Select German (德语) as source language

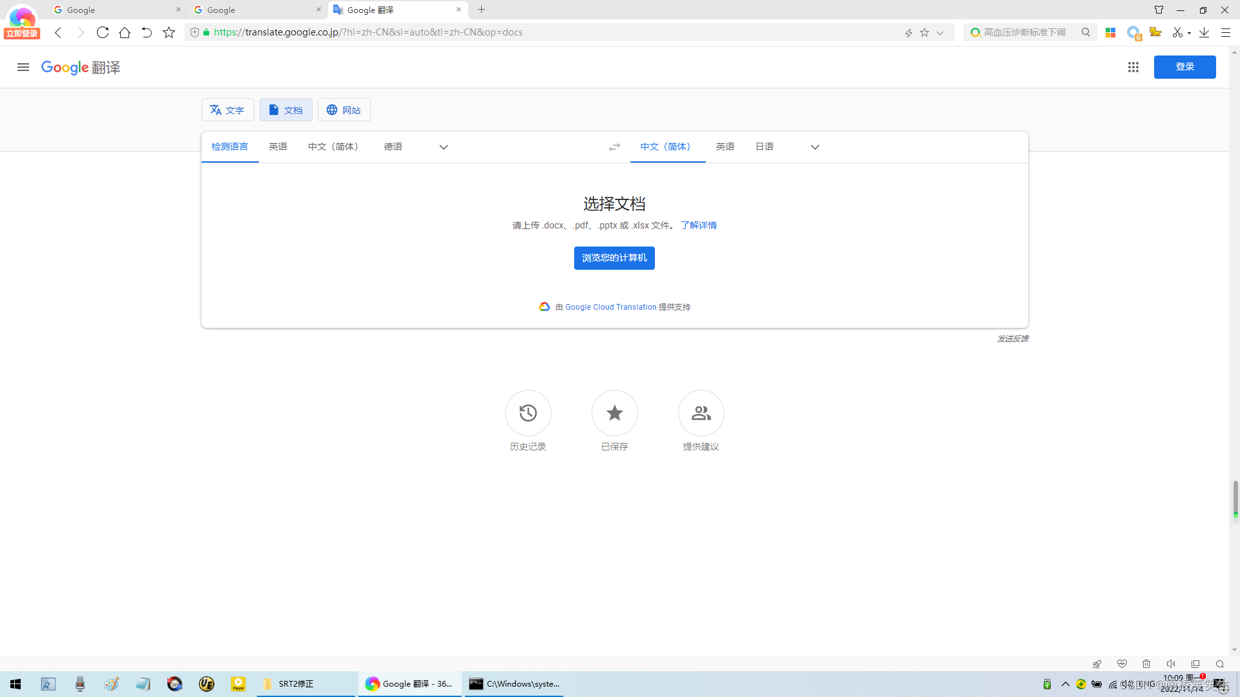point(393,147)
